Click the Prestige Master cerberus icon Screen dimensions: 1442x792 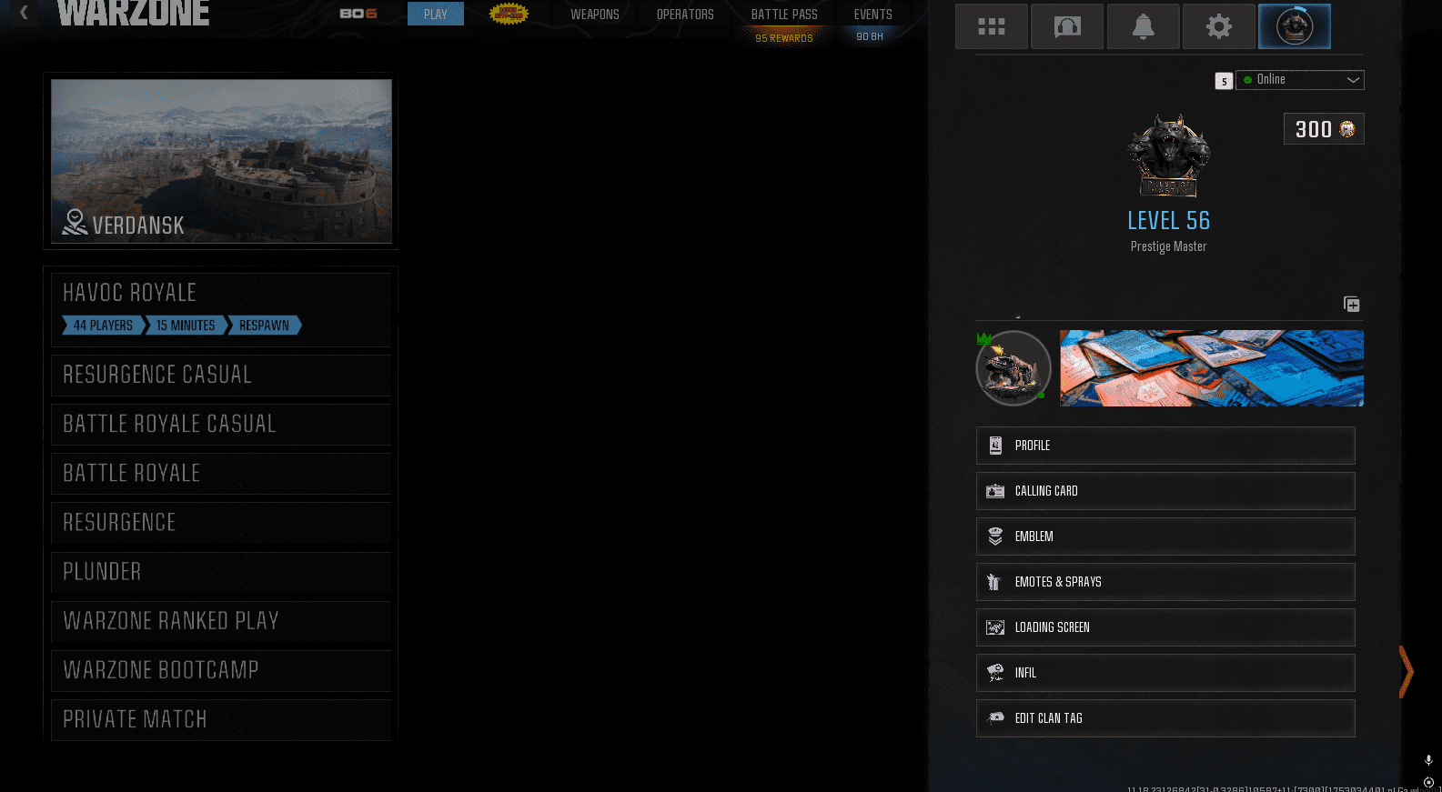(x=1169, y=155)
